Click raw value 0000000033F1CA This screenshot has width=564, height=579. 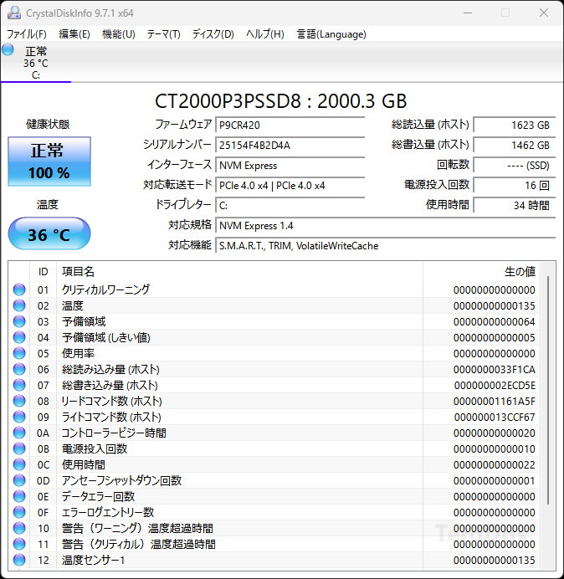pyautogui.click(x=495, y=370)
